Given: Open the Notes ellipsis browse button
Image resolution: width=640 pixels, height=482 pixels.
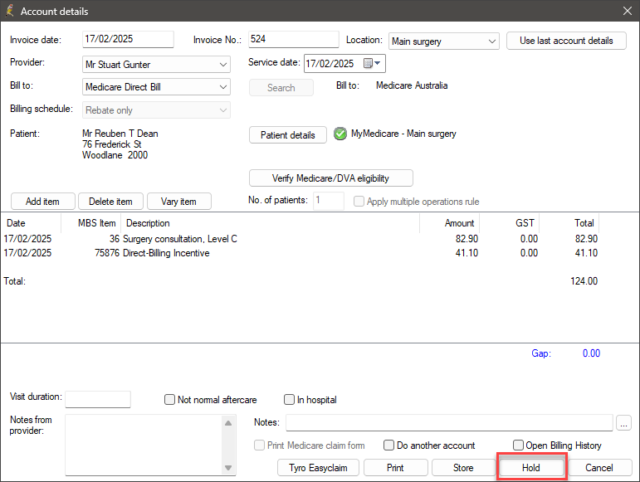Looking at the screenshot, I should click(623, 423).
